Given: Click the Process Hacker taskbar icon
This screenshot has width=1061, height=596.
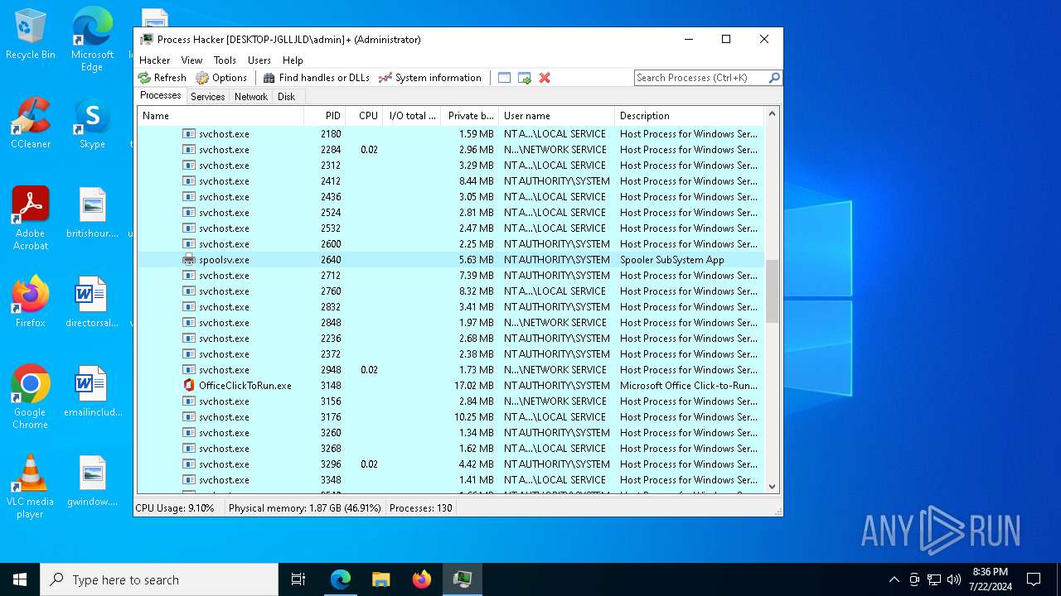Looking at the screenshot, I should pos(462,579).
